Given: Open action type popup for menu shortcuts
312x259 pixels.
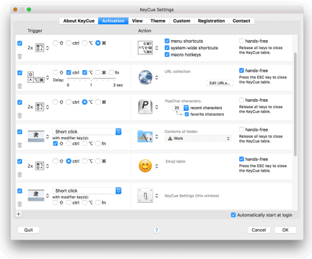Looking at the screenshot, I should coord(157,48).
